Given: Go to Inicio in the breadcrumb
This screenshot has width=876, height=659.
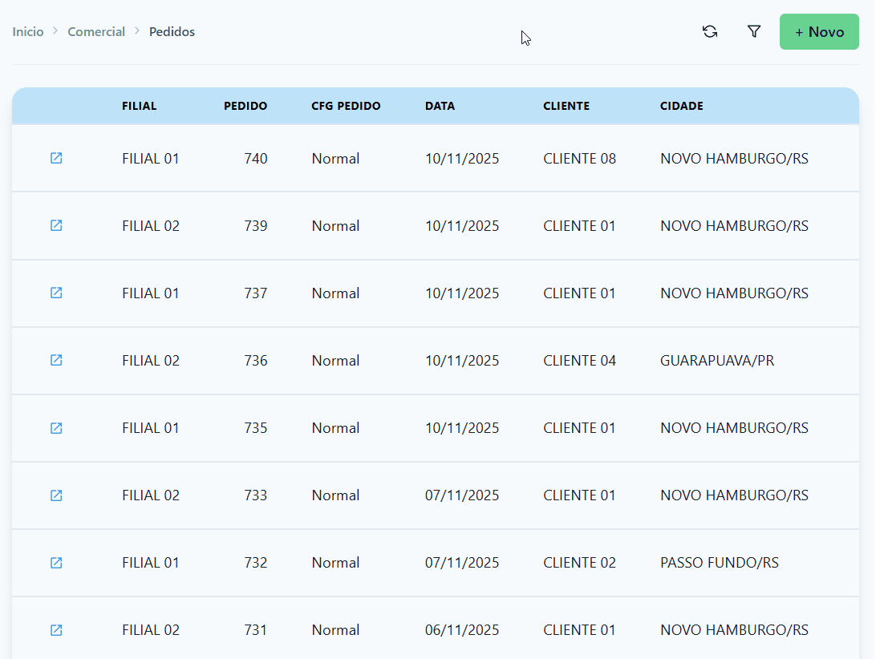Looking at the screenshot, I should [28, 32].
